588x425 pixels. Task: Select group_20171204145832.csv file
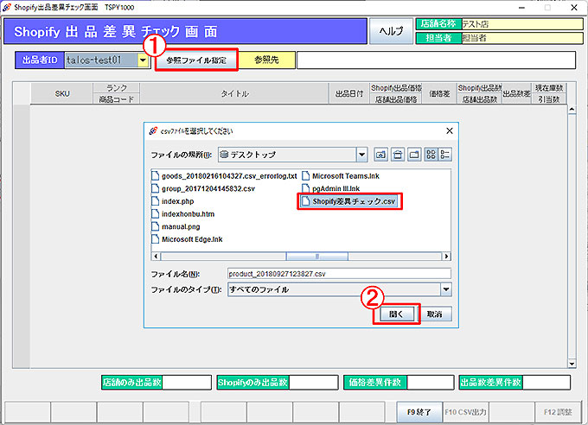coord(203,188)
